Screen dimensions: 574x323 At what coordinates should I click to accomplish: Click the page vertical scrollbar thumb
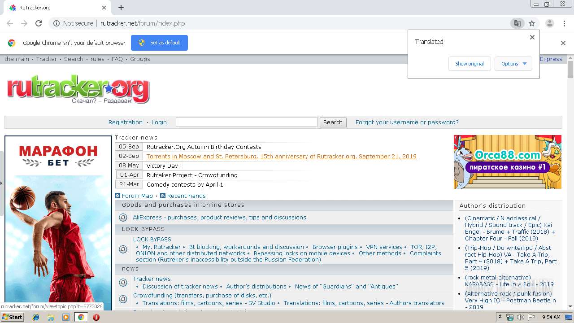(570, 70)
